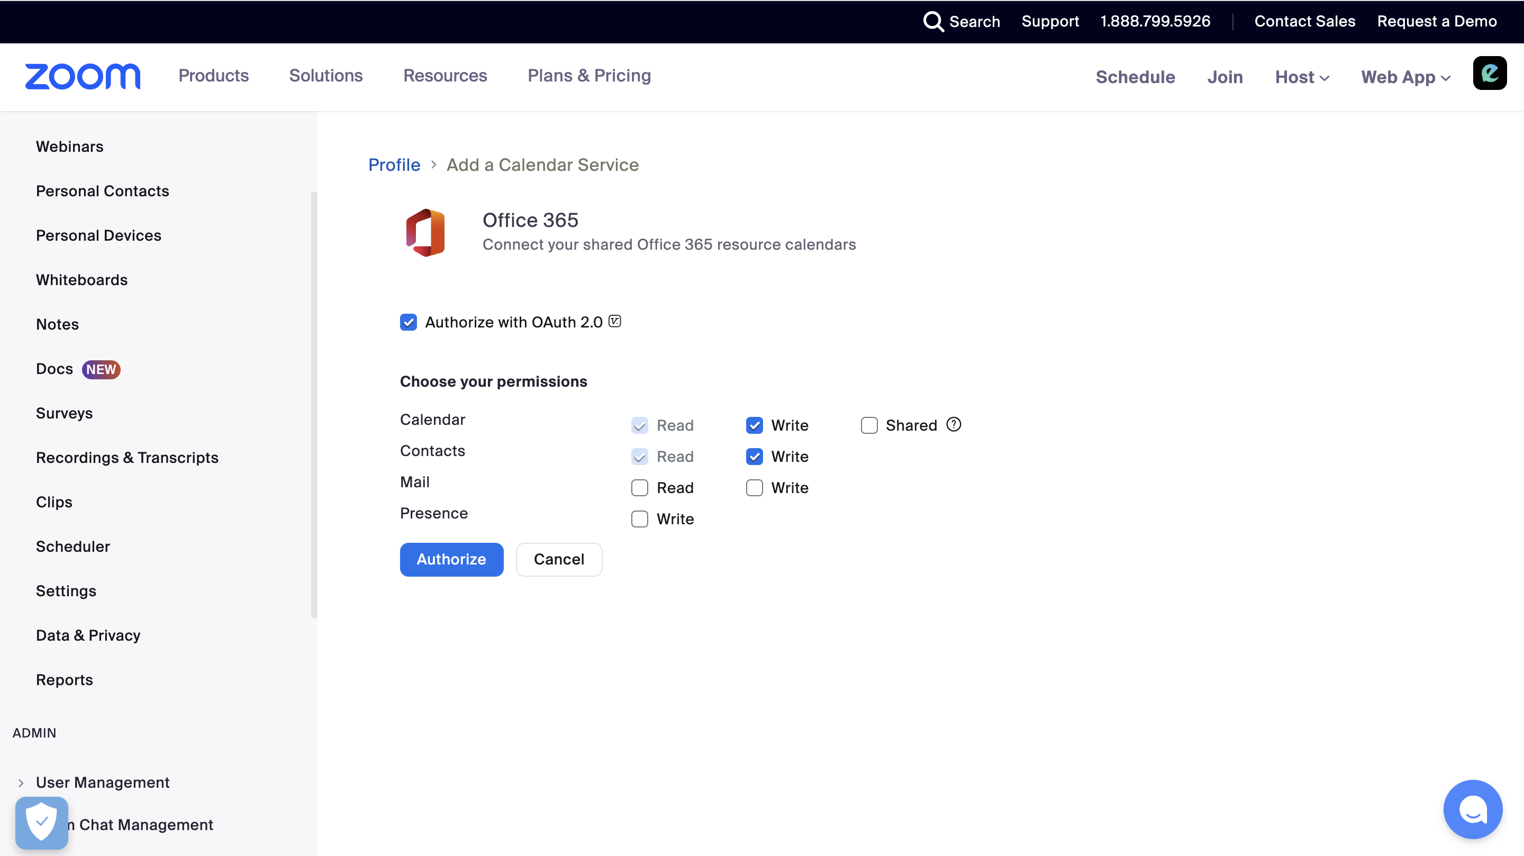
Task: Click the Office 365 logo
Action: pyautogui.click(x=425, y=232)
